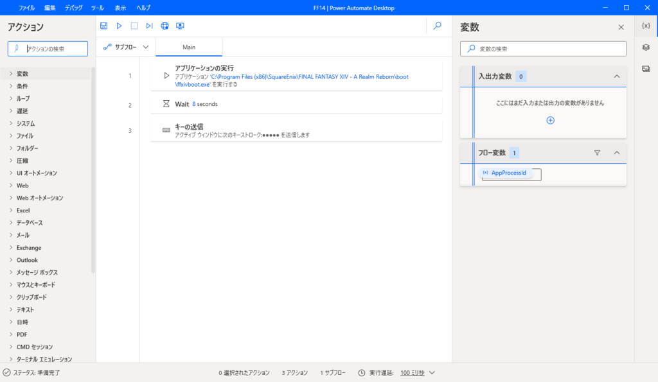Select the キーの送信 action row

pyautogui.click(x=296, y=130)
